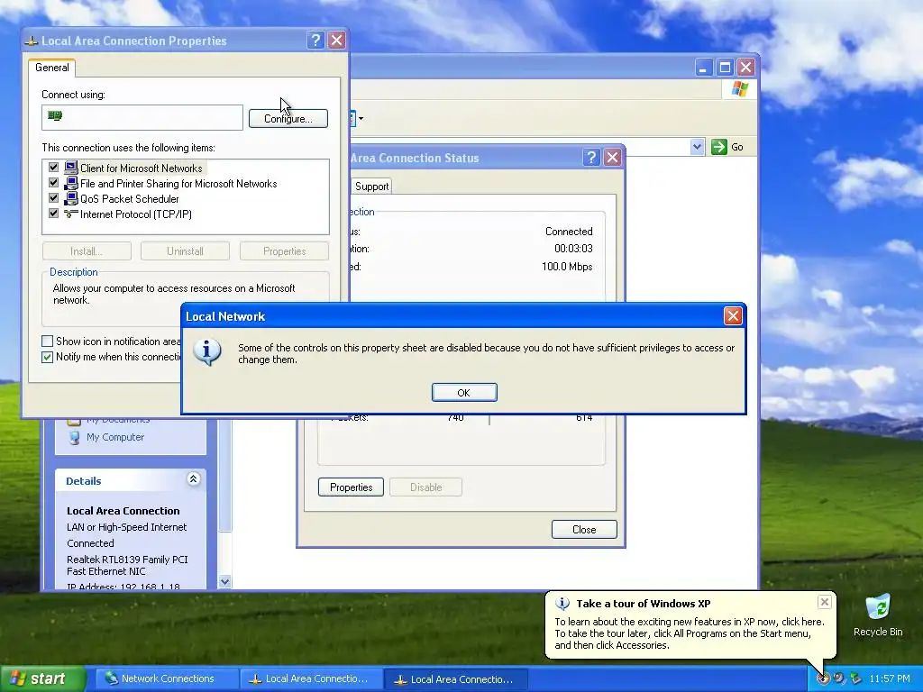This screenshot has width=923, height=692.
Task: Click the second system tray icon
Action: click(839, 678)
